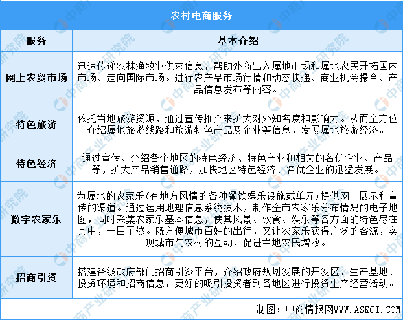Click the table title 农村电商服务
This screenshot has height=320, width=403.
coord(201,16)
